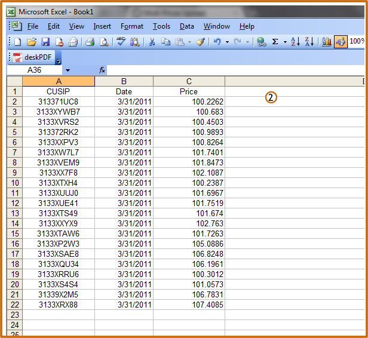Select column A header

(59, 81)
